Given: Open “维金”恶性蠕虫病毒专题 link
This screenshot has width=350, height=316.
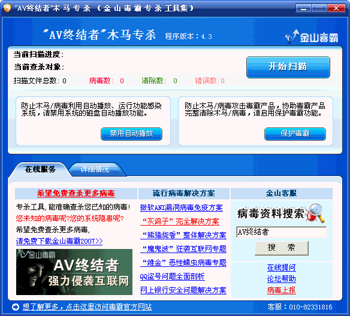Looking at the screenshot, I should click(183, 263).
